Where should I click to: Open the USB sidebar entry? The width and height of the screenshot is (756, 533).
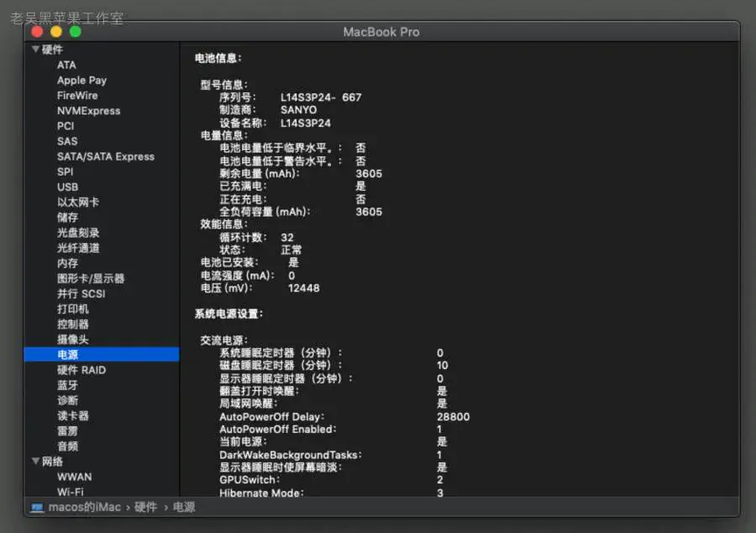pos(67,187)
